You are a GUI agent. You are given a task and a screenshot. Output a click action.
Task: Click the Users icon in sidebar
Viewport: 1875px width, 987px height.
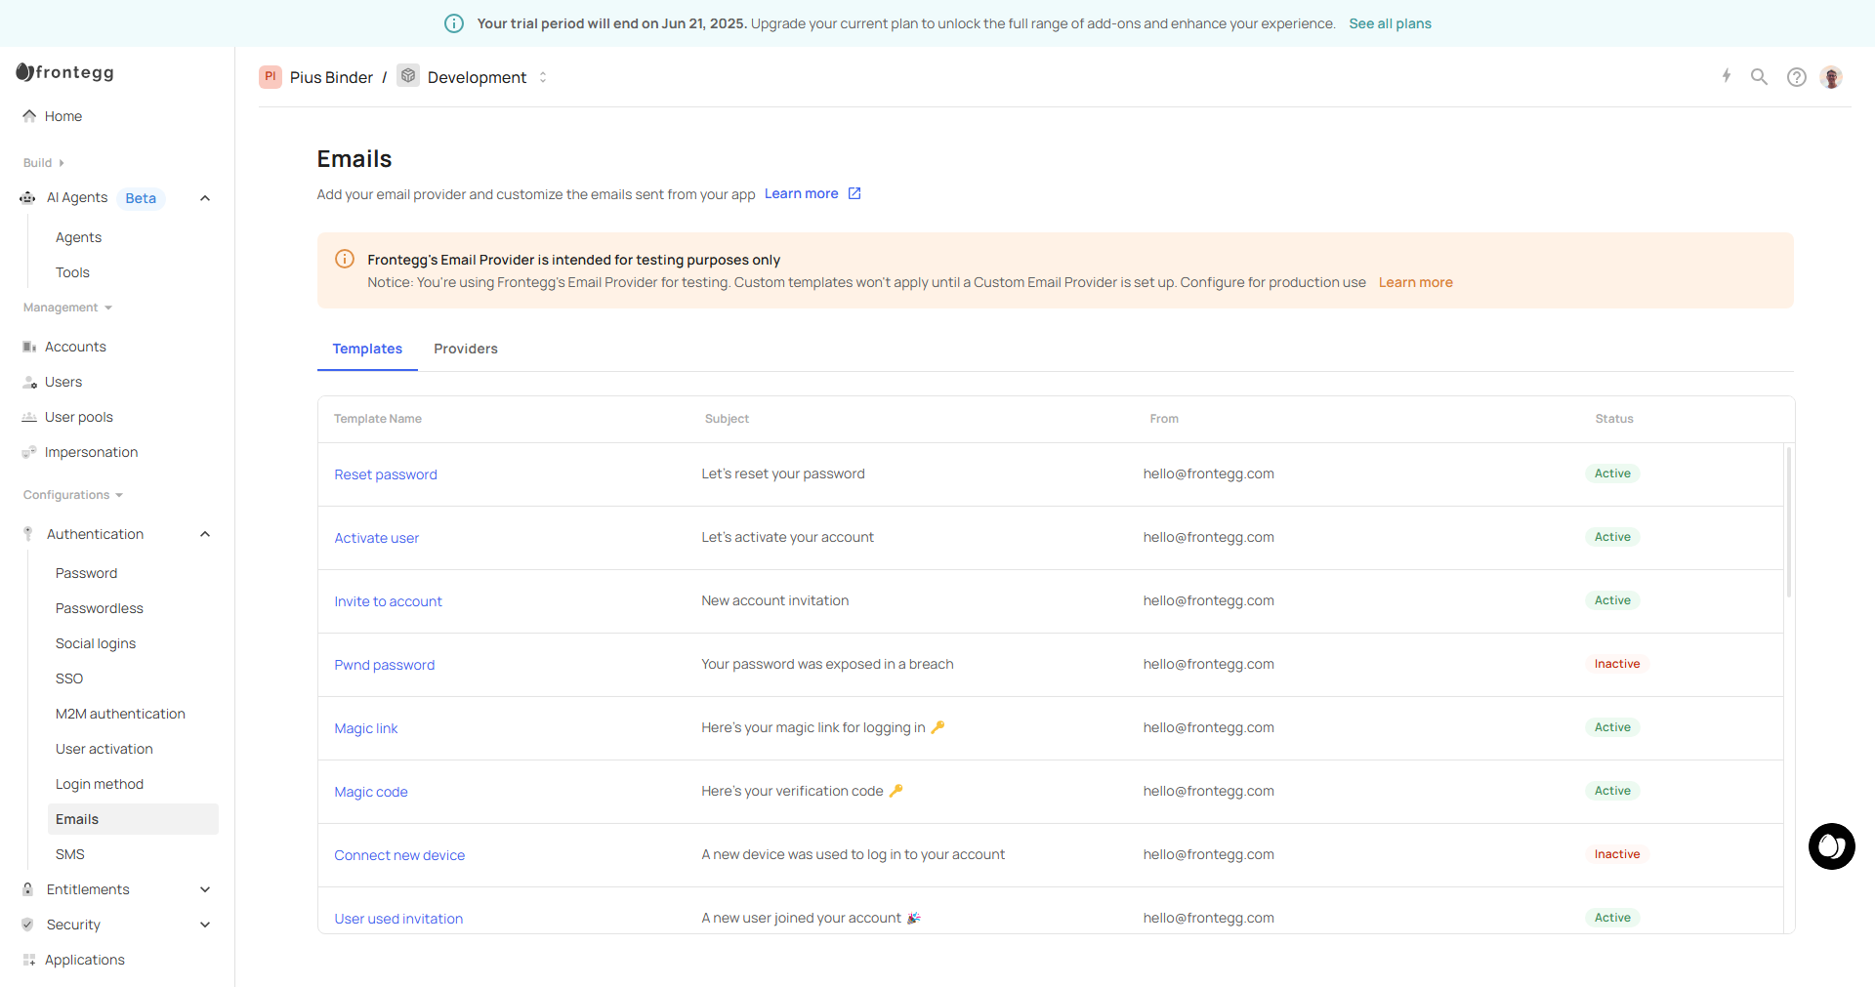click(29, 382)
